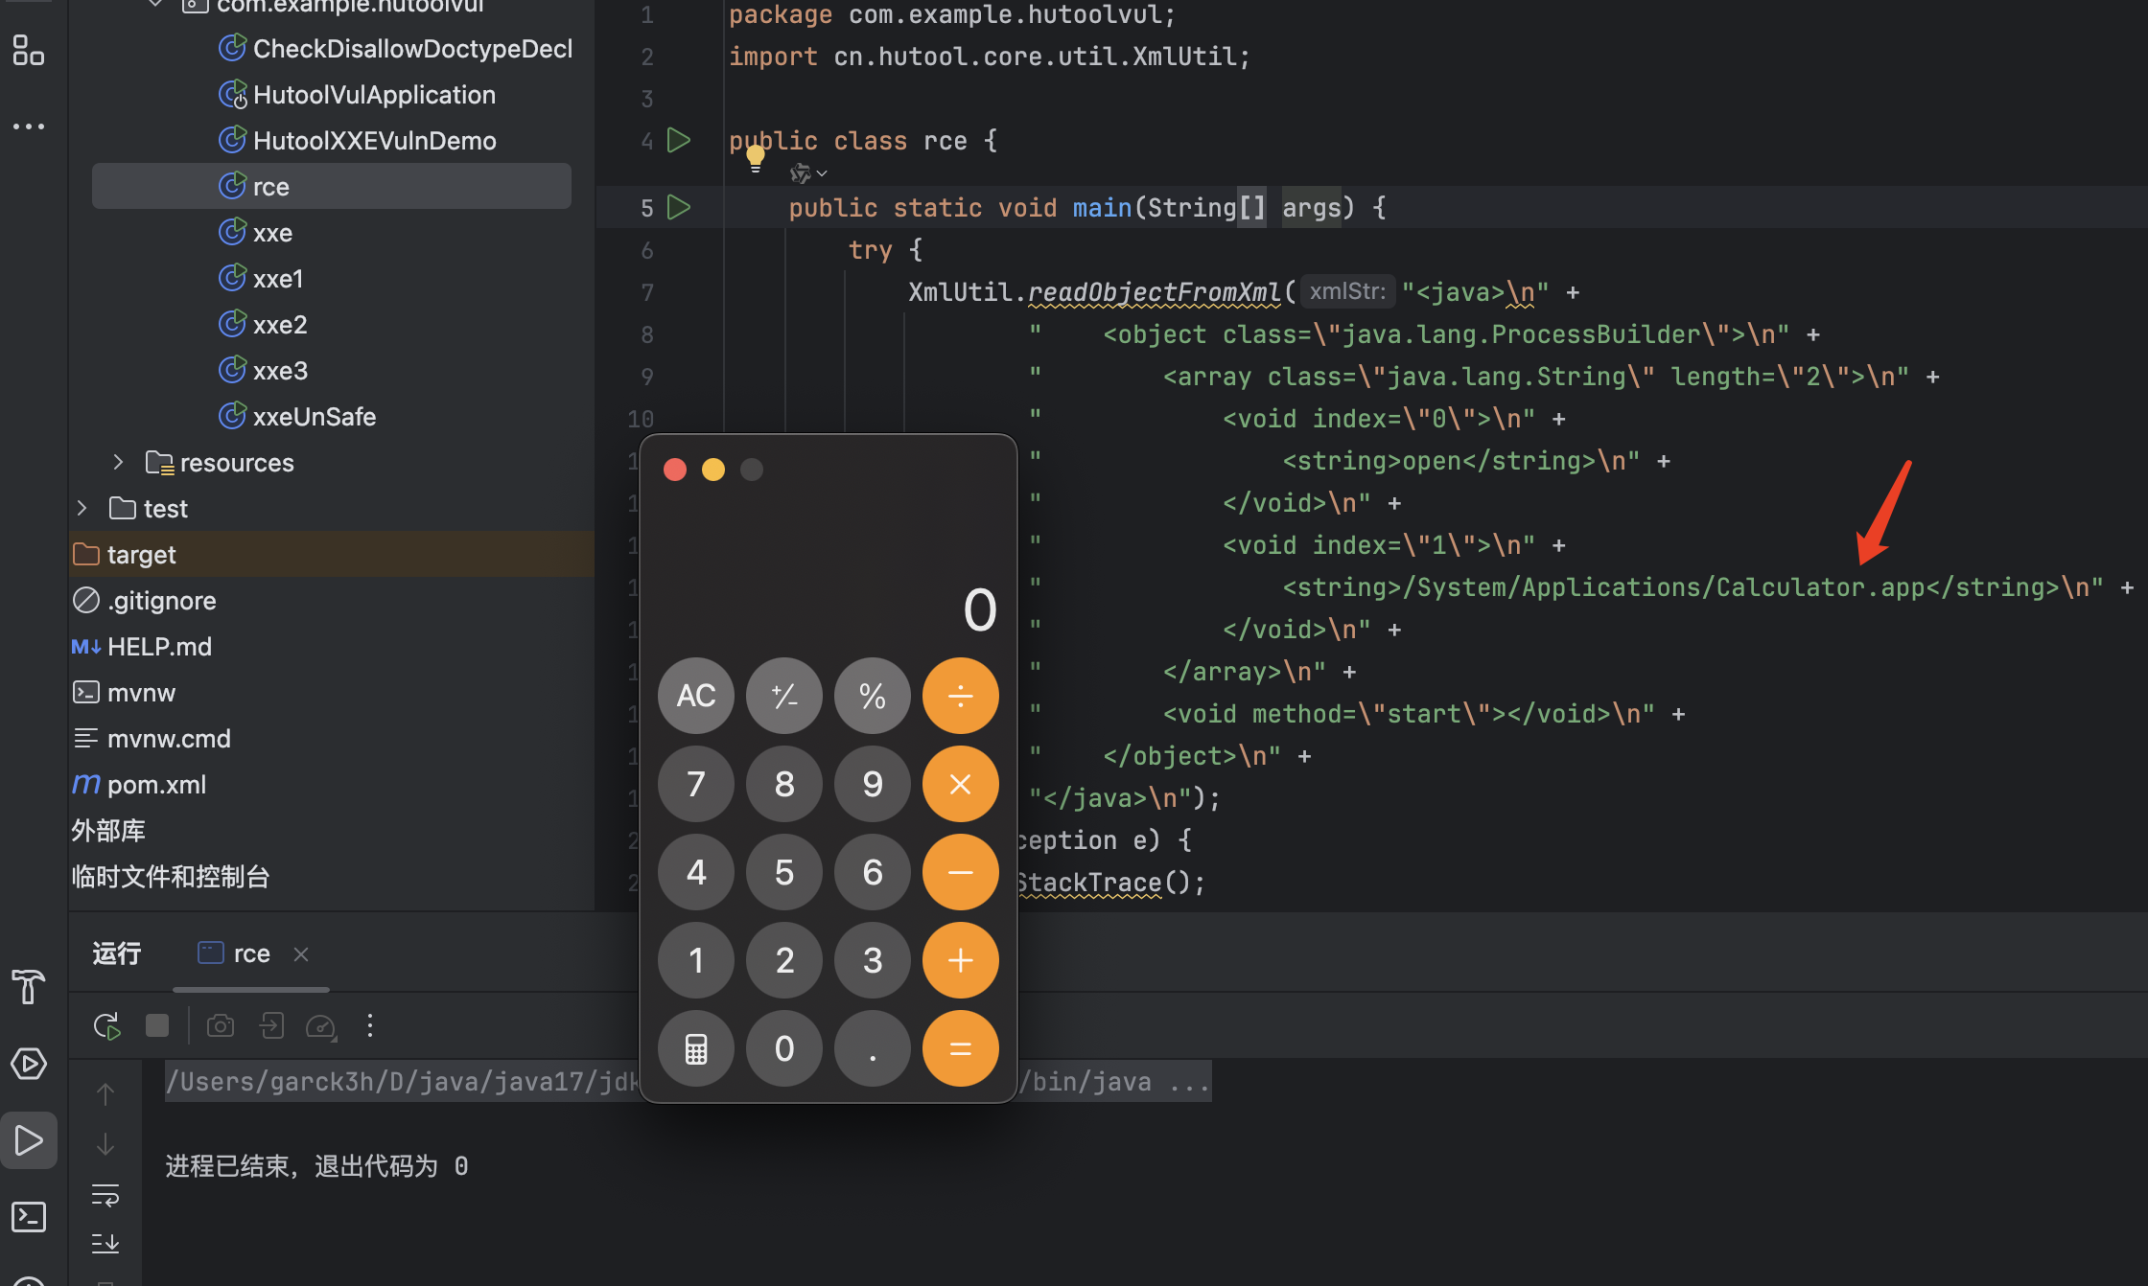Open the Build hammer tool window
2148x1286 pixels.
click(x=29, y=986)
